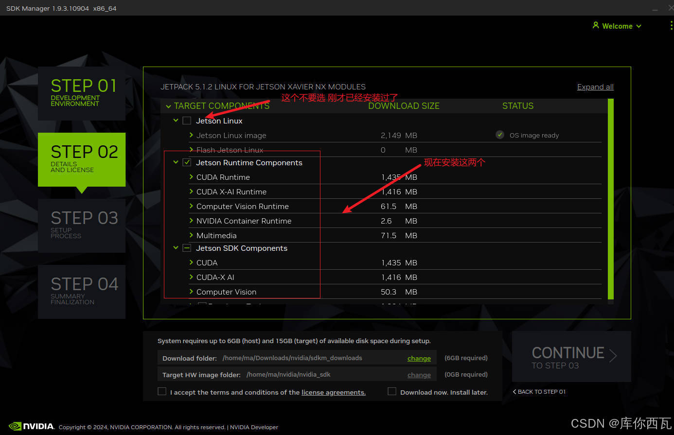
Task: Go Back to Step 01
Action: pyautogui.click(x=539, y=392)
